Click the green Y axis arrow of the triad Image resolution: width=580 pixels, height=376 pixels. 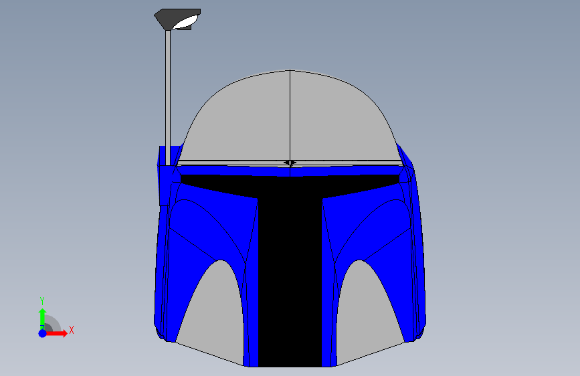tap(42, 318)
